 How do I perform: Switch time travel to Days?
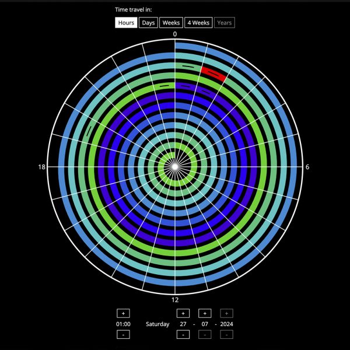(148, 23)
